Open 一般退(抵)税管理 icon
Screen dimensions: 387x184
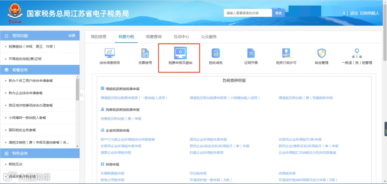click(357, 53)
